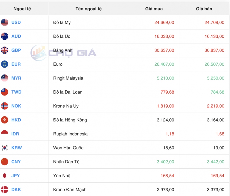
Task: Click the USD American flag icon
Action: point(5,22)
